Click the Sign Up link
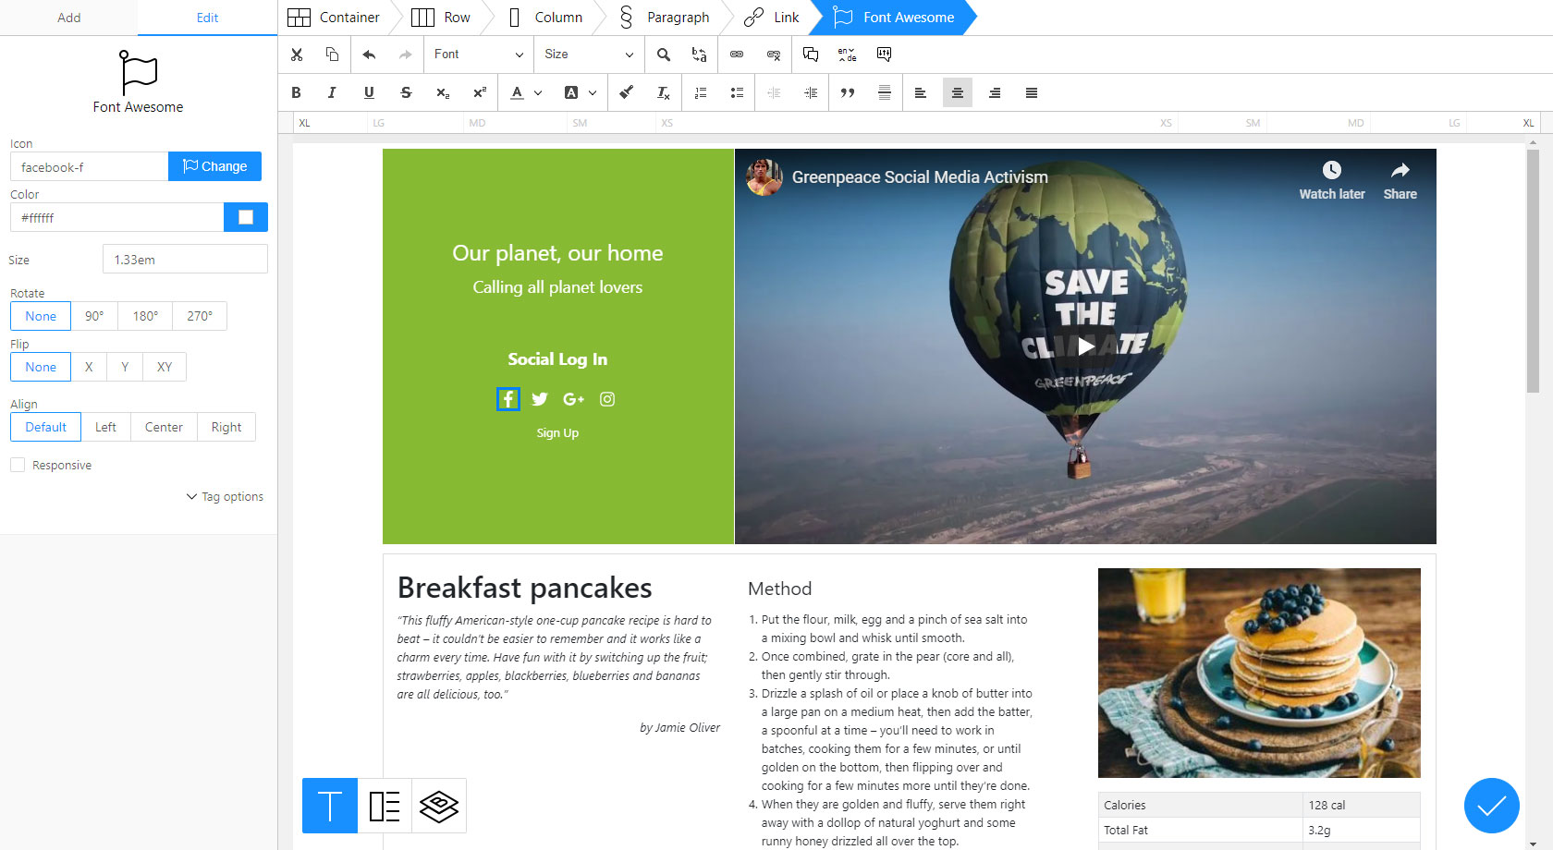Image resolution: width=1553 pixels, height=850 pixels. pos(557,432)
